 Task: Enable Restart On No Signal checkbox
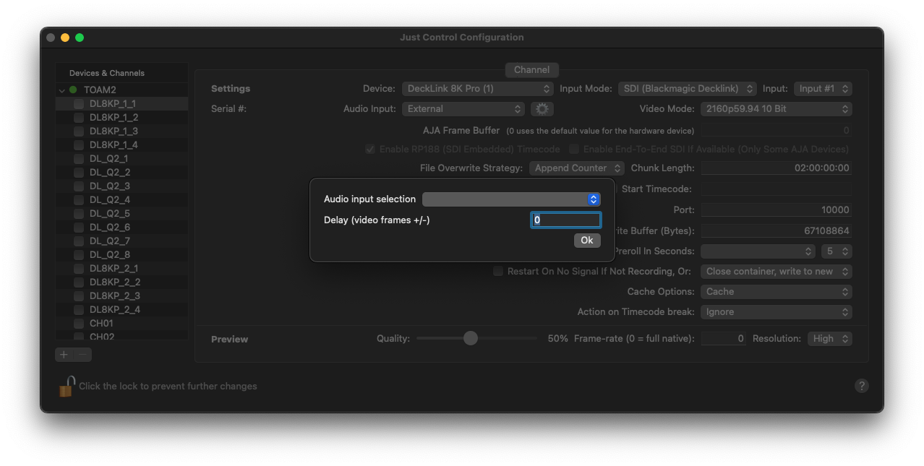click(498, 272)
